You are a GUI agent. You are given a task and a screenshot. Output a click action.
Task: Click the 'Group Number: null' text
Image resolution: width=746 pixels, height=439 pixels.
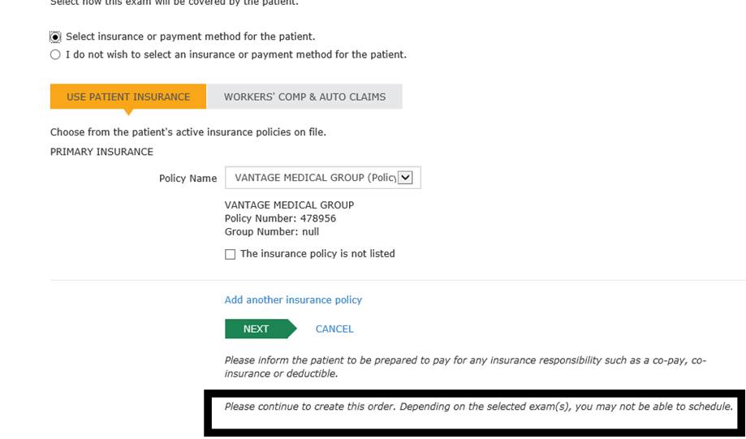tap(271, 231)
